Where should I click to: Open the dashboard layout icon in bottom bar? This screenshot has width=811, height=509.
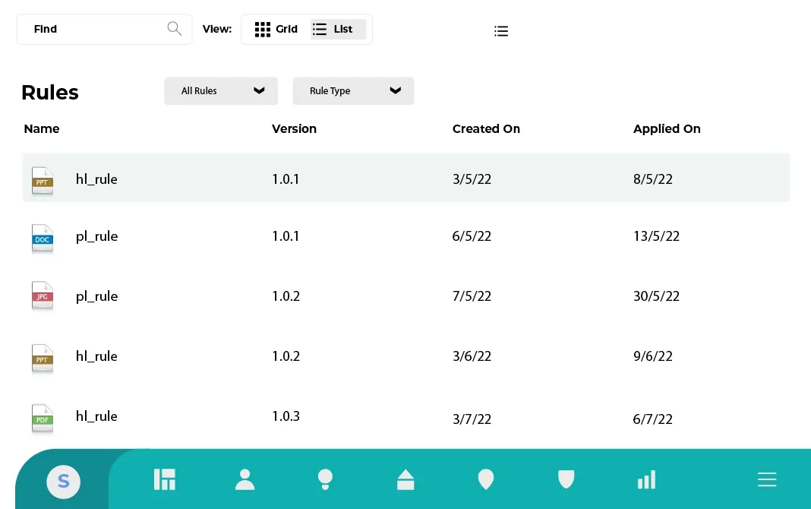coord(165,479)
